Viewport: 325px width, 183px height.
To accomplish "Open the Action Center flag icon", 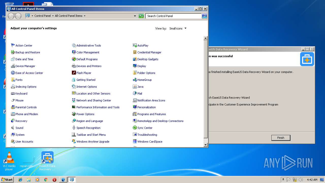I will tap(13, 45).
